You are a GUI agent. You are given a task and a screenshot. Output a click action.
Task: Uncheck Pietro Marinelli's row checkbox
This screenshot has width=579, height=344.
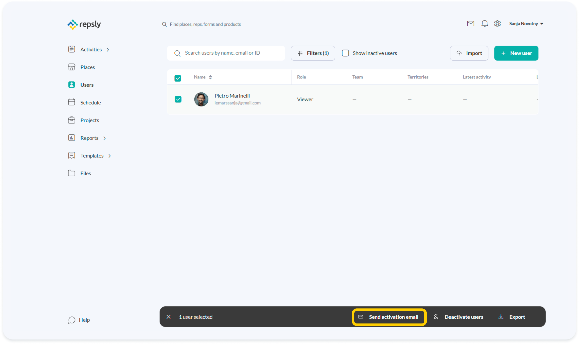[178, 99]
